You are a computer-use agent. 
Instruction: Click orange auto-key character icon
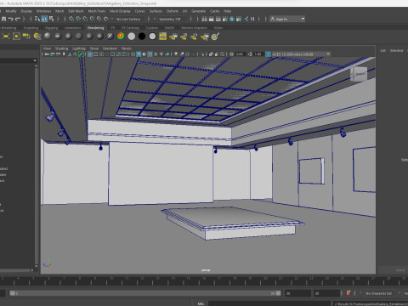(348, 293)
